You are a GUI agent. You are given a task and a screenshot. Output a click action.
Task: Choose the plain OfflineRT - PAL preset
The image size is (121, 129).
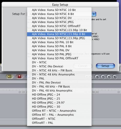tap(59, 123)
